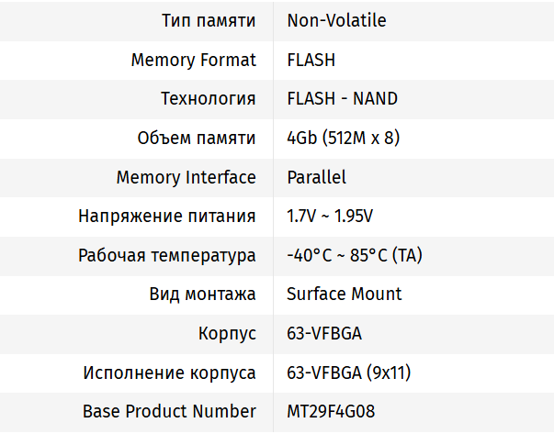Click the "Вид монтажа" label
The width and height of the screenshot is (554, 445).
[202, 295]
